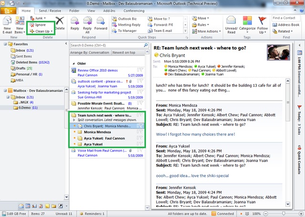Screen dimensions: 305x217
Task: Open the Follow Up flag menu
Action: (x=263, y=25)
